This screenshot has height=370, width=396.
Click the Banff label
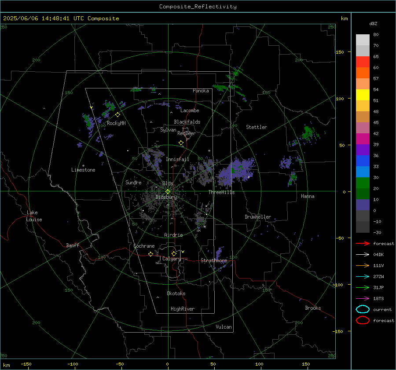tap(73, 245)
